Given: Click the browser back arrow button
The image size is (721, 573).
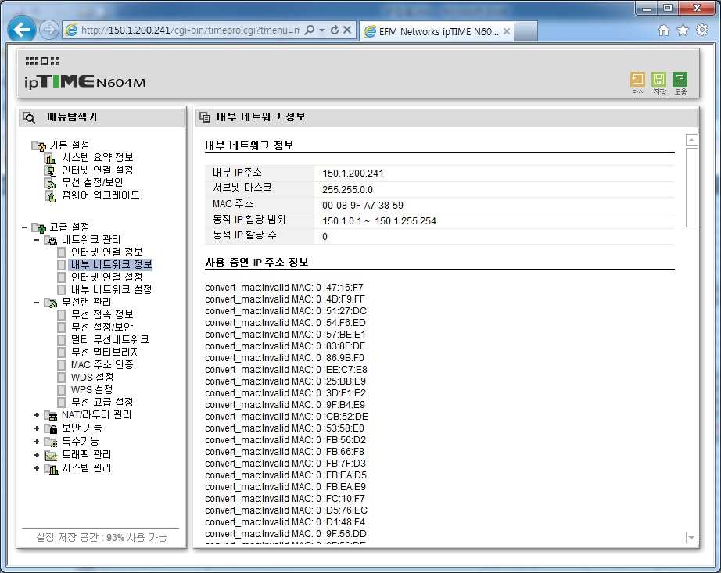Looking at the screenshot, I should tap(22, 30).
